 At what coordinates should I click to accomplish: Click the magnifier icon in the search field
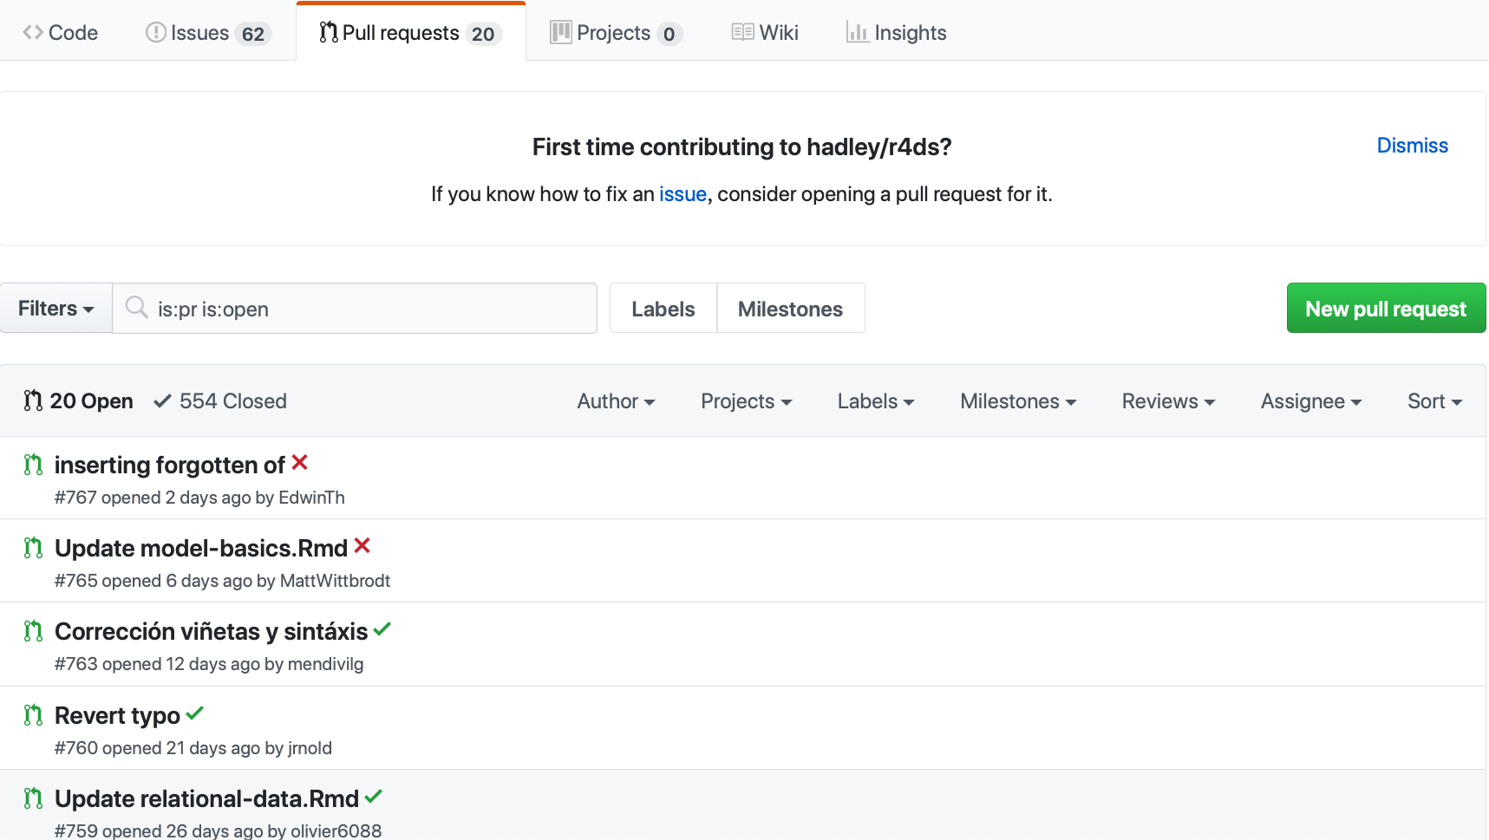pos(137,308)
